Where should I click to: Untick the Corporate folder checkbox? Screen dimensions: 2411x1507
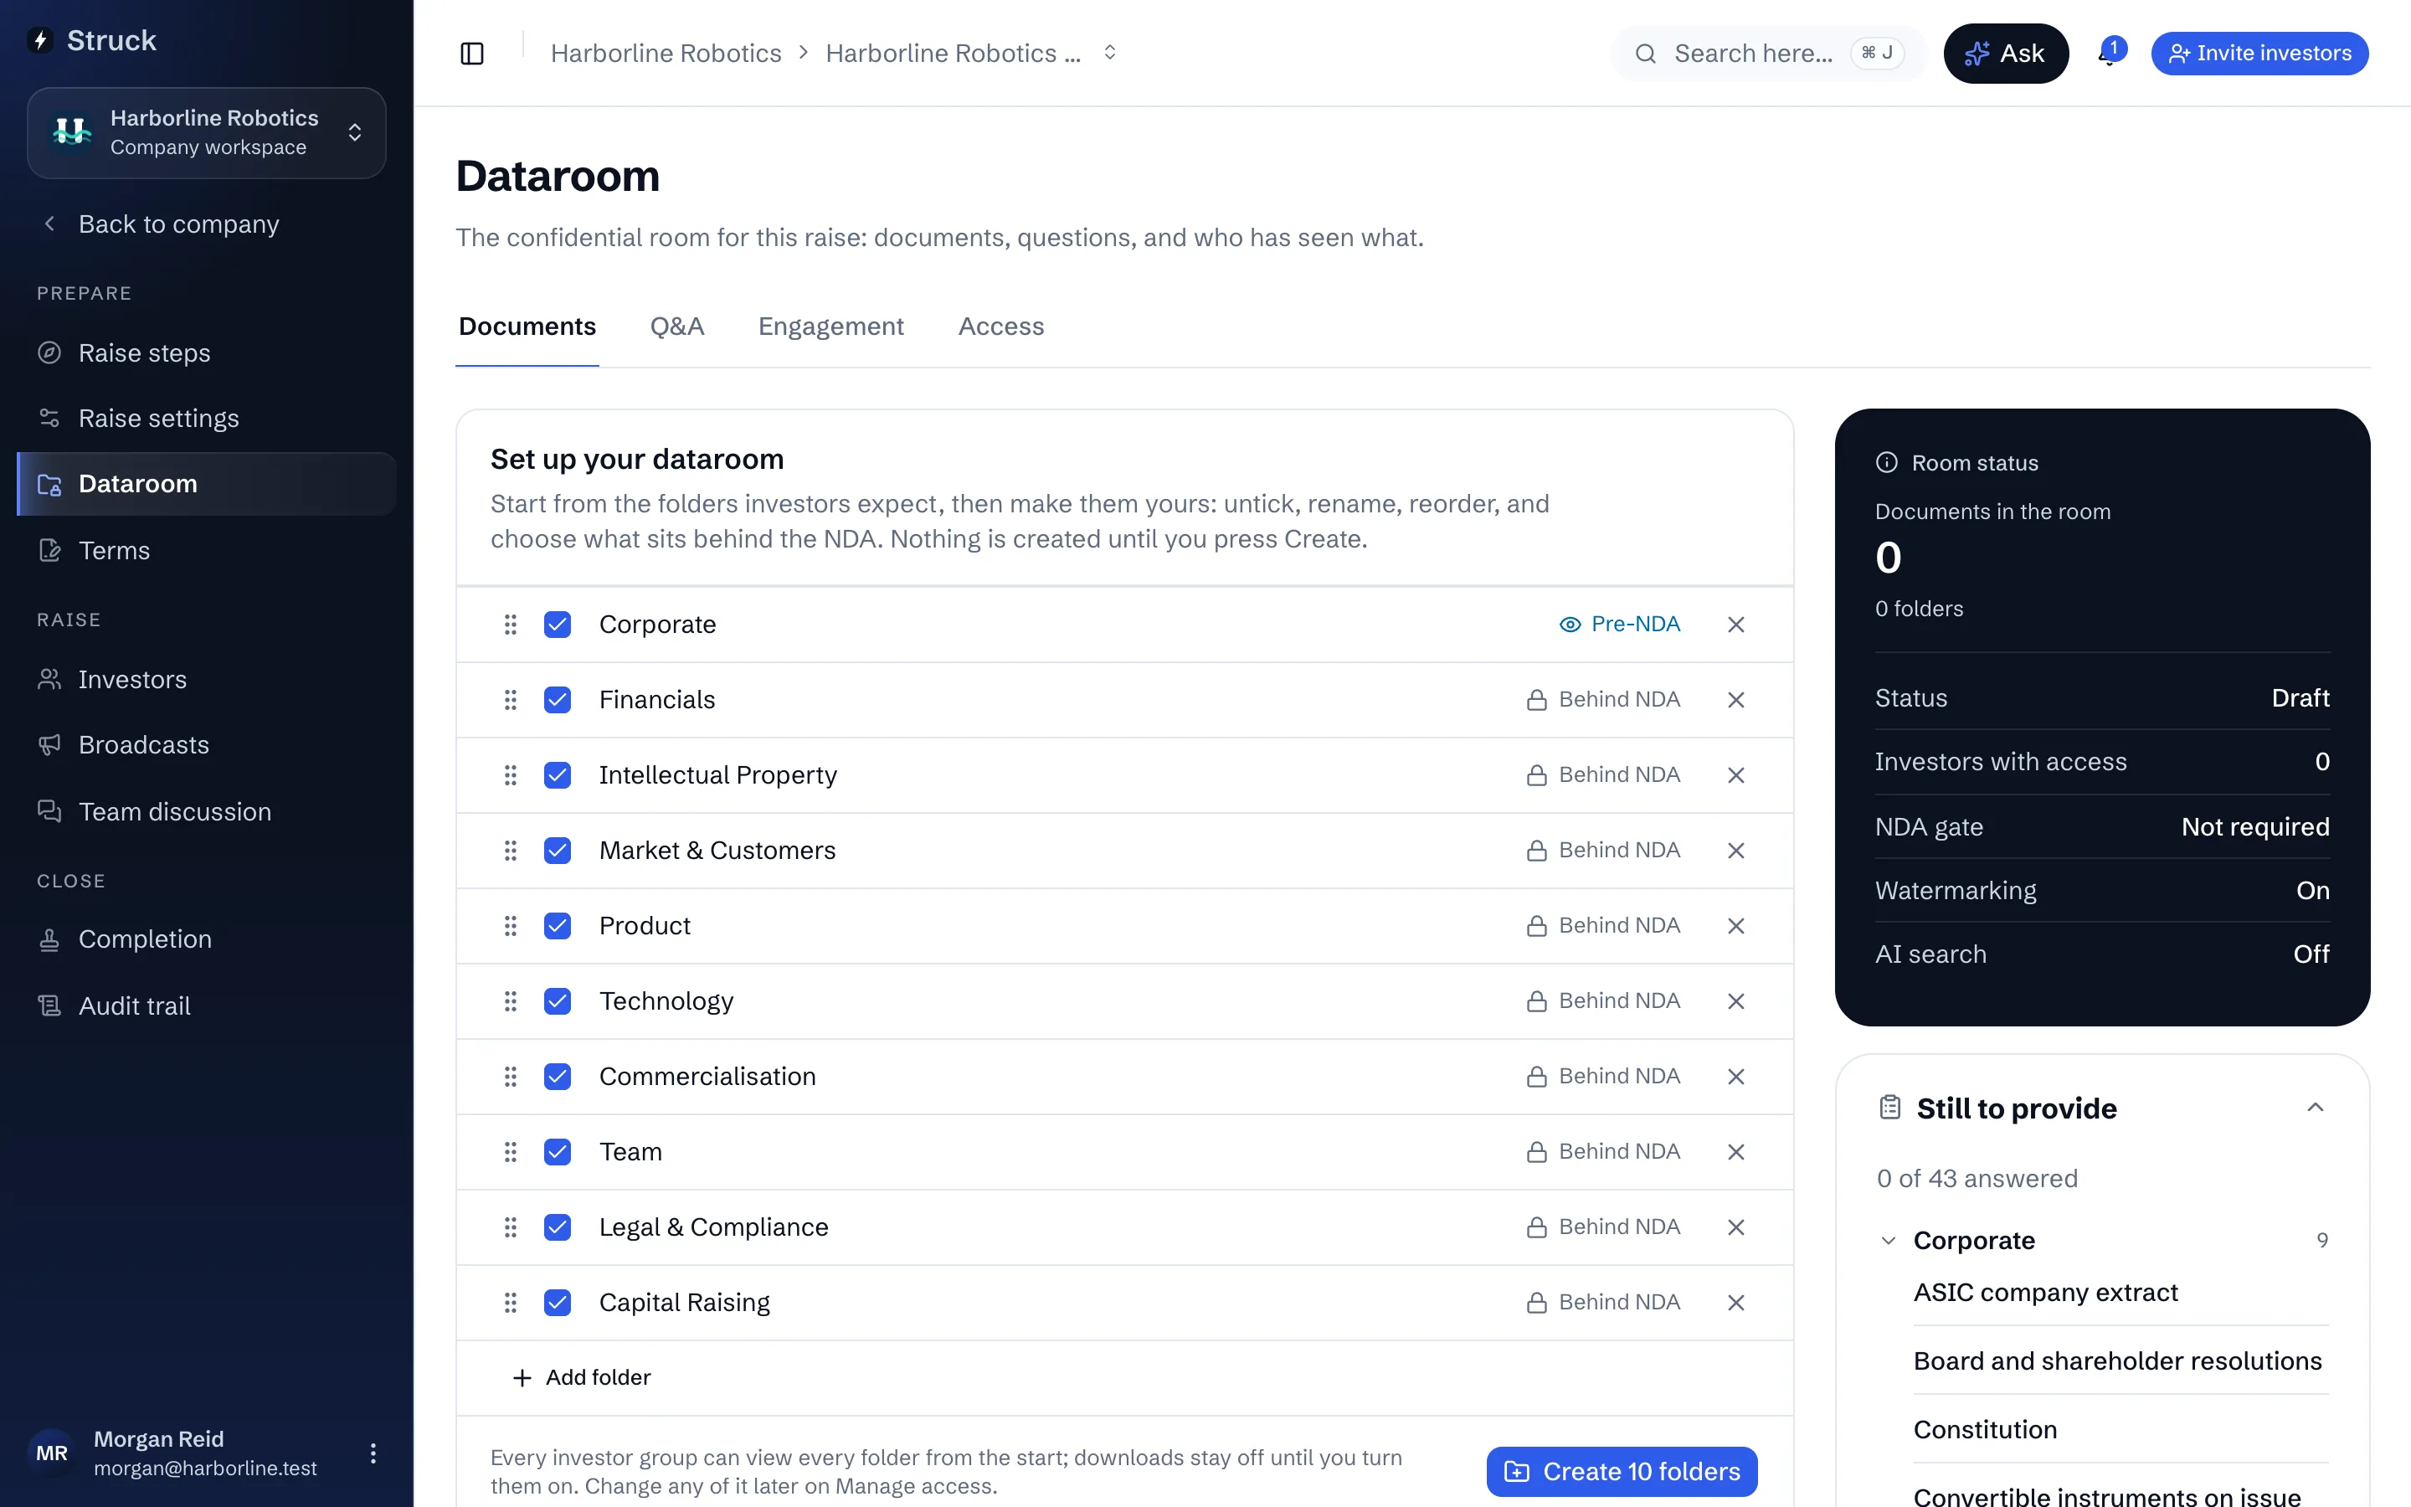pos(558,625)
